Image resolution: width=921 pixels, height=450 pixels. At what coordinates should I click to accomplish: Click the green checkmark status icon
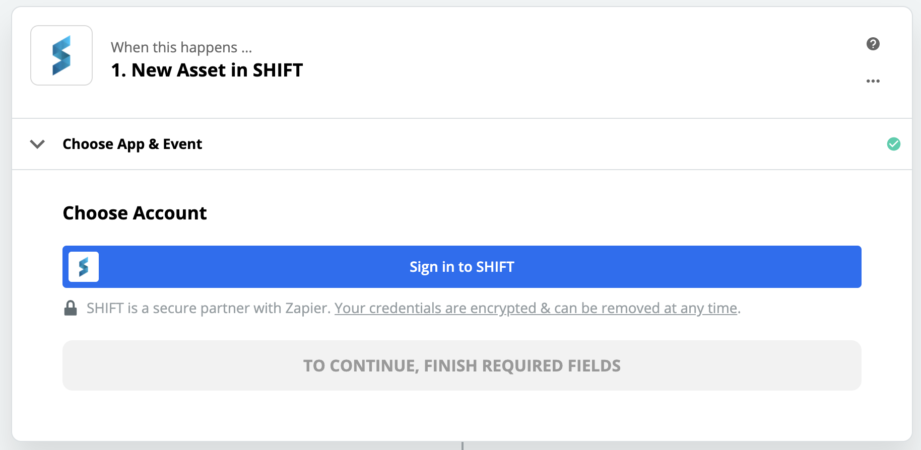point(893,144)
